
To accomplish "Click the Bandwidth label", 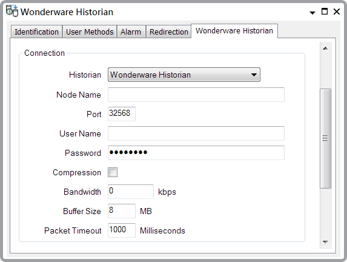I will click(x=82, y=192).
